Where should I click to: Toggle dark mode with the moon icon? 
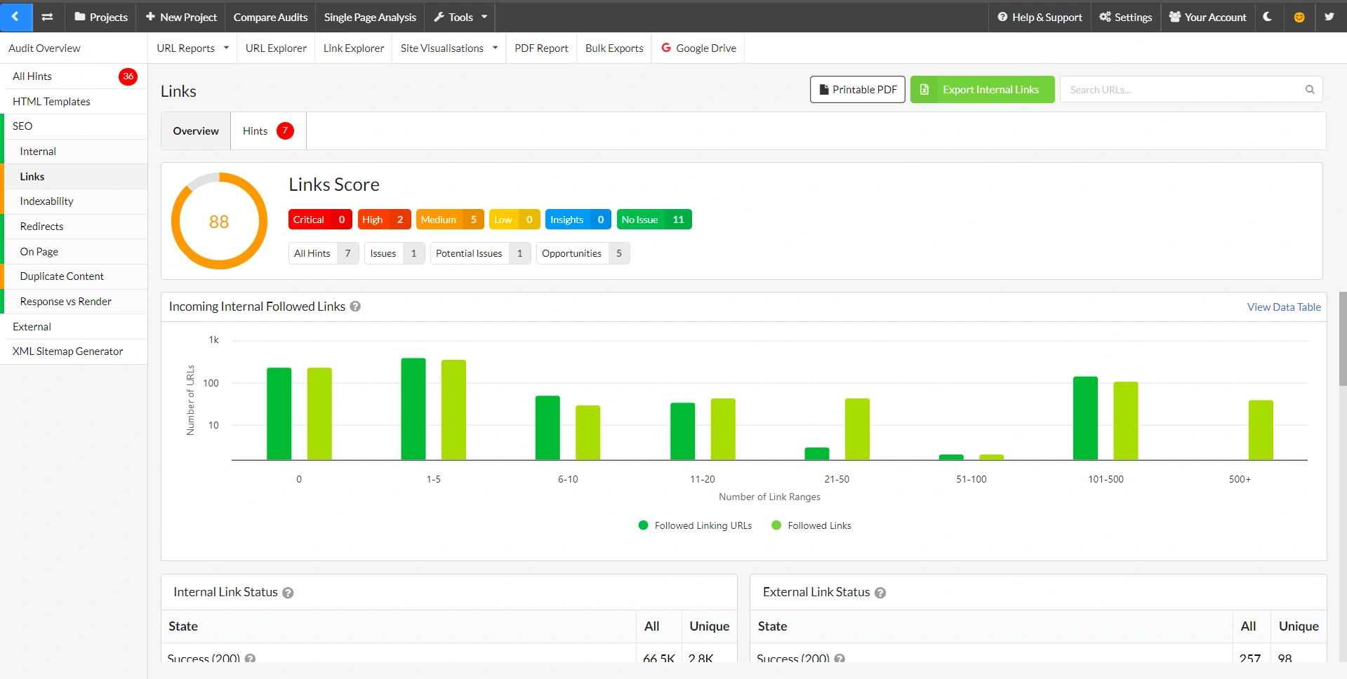pyautogui.click(x=1268, y=17)
